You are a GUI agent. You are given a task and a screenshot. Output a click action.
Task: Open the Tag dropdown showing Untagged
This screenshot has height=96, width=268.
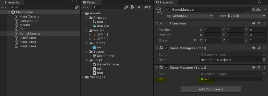click(193, 16)
